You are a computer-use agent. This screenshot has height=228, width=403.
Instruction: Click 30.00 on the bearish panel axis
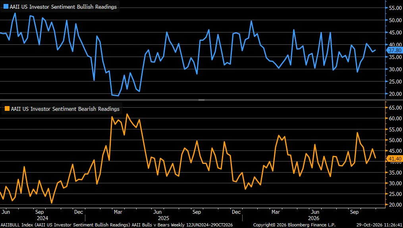[395, 183]
